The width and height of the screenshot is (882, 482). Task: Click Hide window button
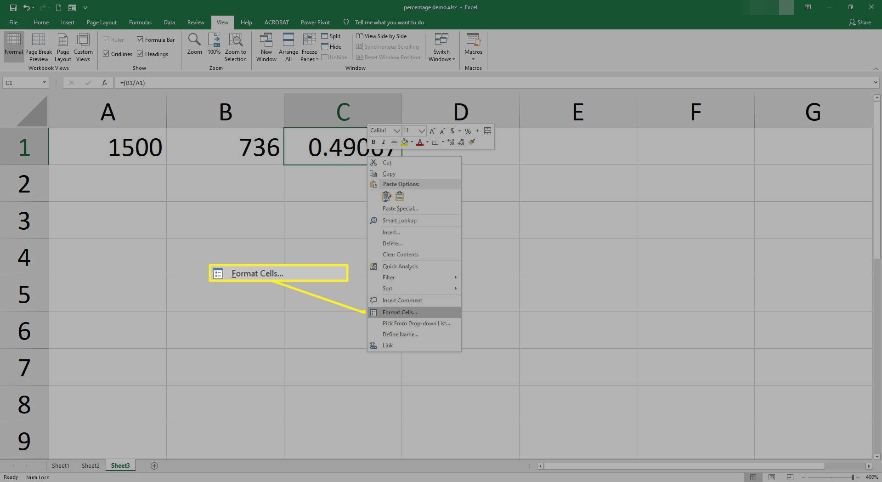pos(331,46)
